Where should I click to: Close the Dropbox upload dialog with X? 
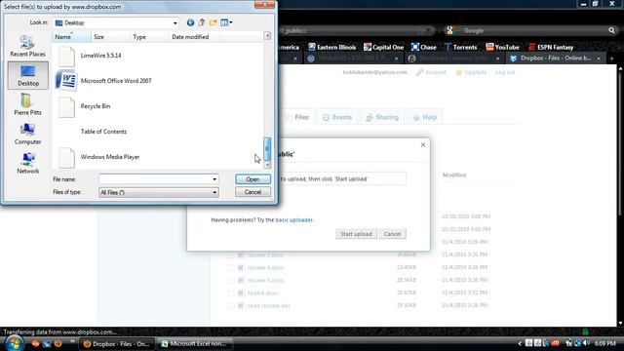tap(423, 145)
